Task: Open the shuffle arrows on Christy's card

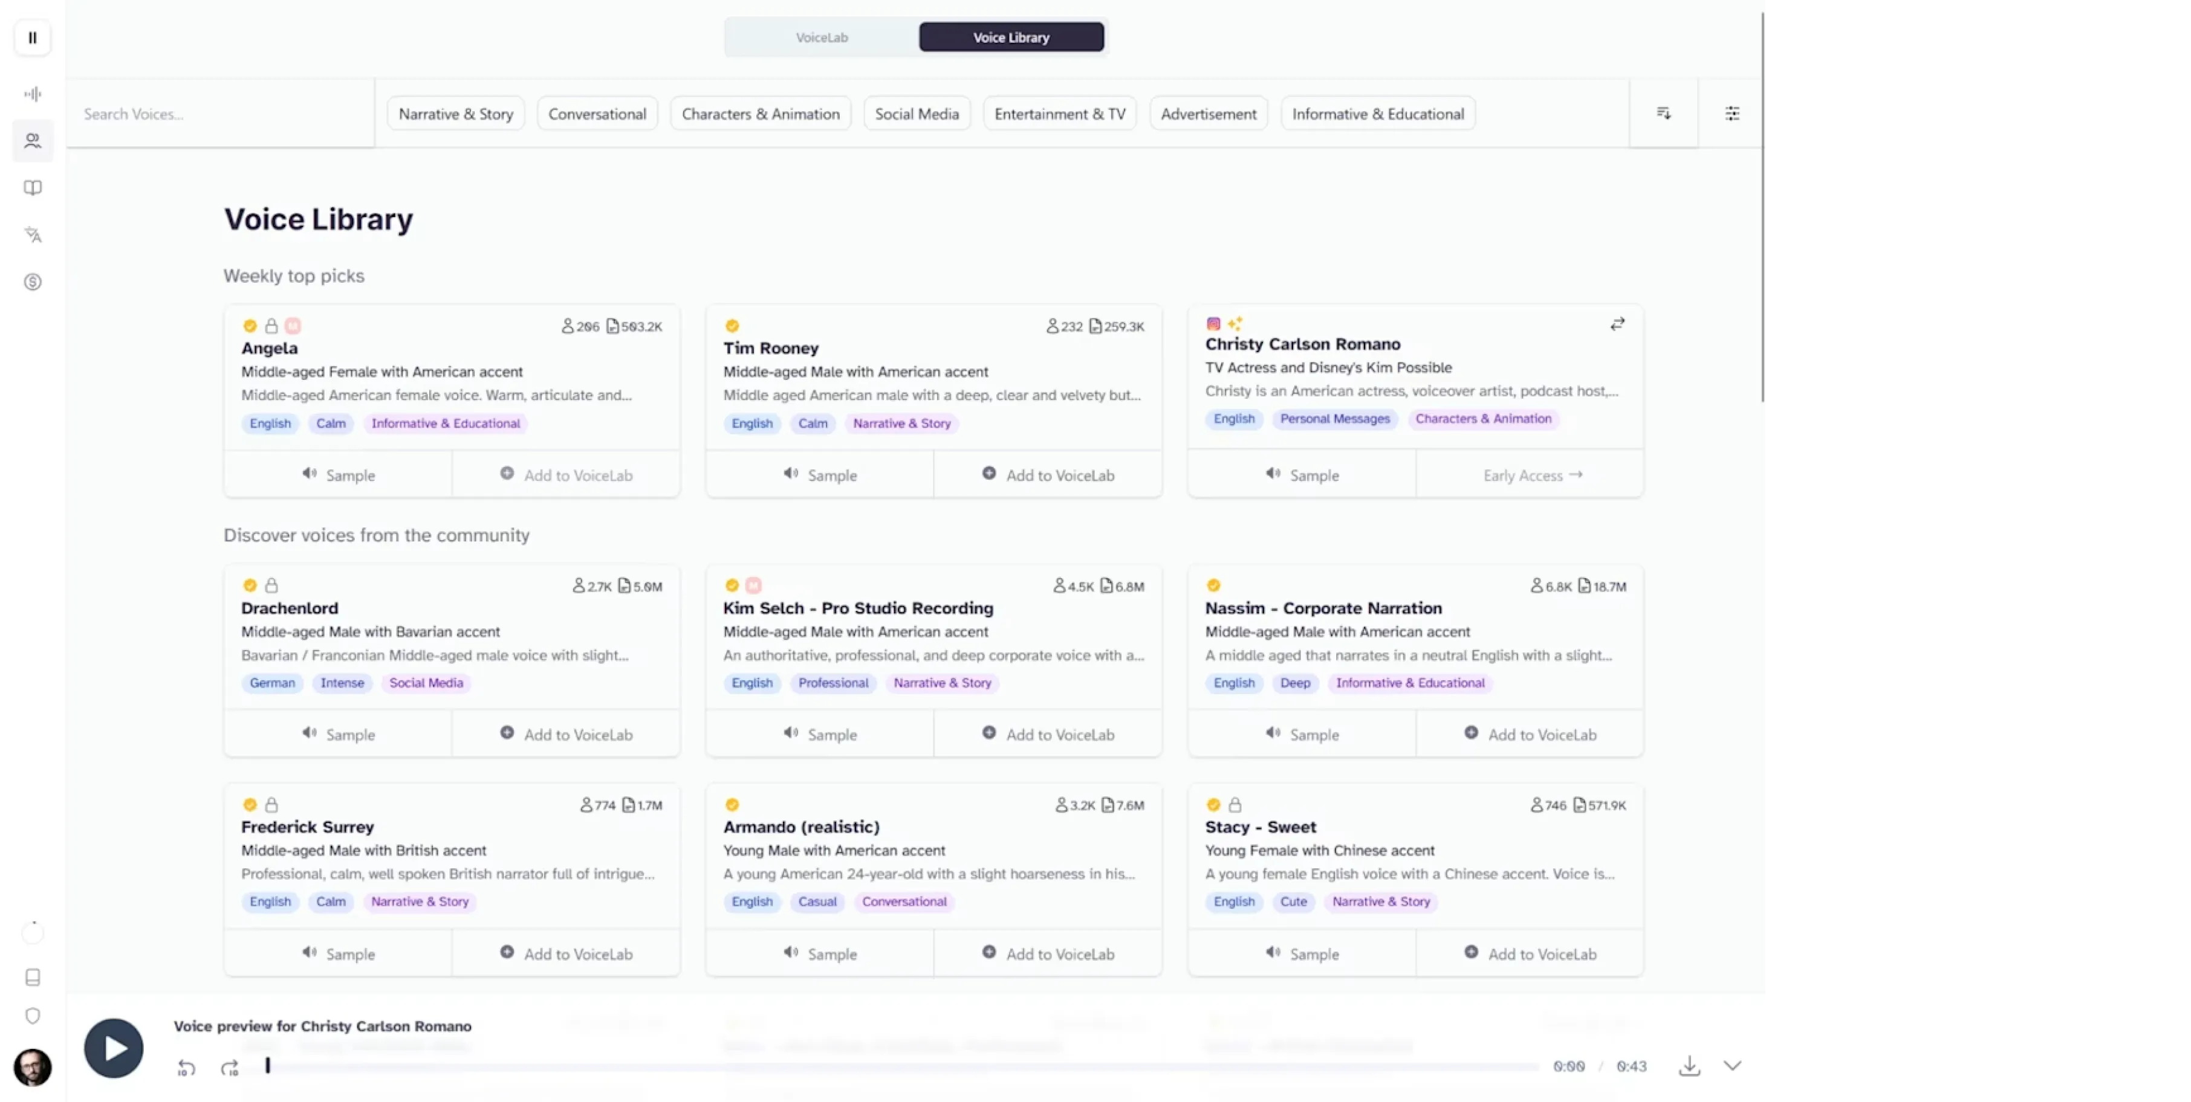Action: [1618, 324]
